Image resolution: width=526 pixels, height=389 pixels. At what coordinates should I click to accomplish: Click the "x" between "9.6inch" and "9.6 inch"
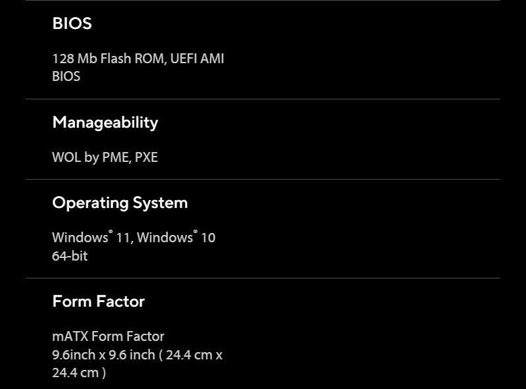[x=102, y=355]
